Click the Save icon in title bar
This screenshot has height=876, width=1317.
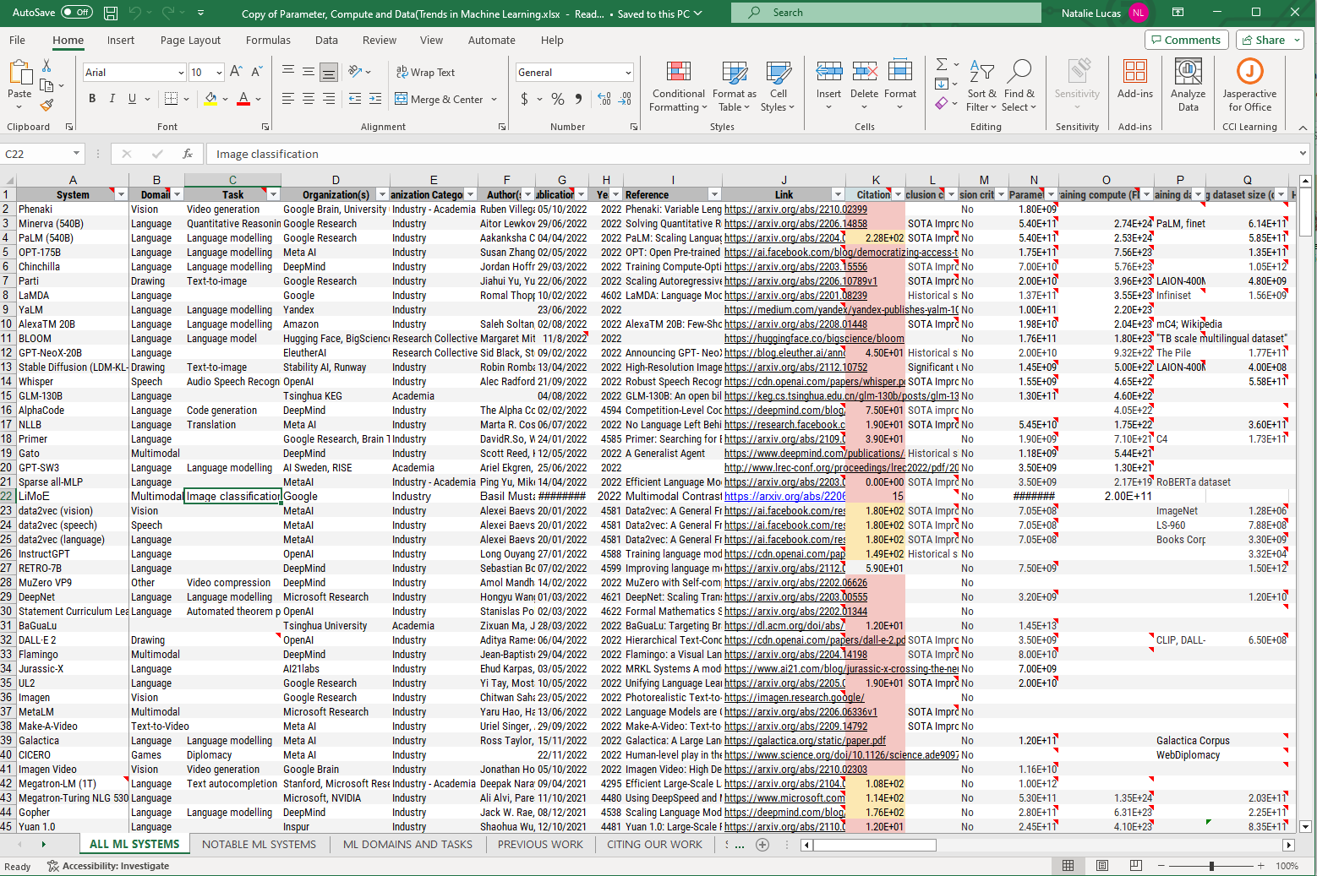[111, 13]
